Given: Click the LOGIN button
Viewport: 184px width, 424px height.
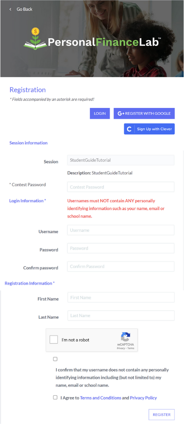Looking at the screenshot, I should pyautogui.click(x=100, y=114).
